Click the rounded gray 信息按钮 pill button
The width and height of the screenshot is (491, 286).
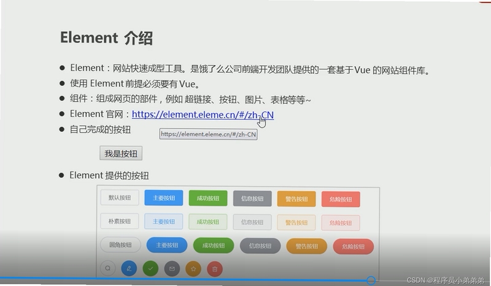click(260, 246)
